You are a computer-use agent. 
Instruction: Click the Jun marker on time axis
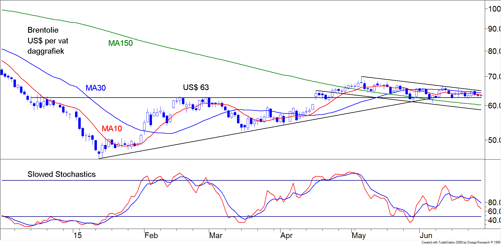(426, 235)
